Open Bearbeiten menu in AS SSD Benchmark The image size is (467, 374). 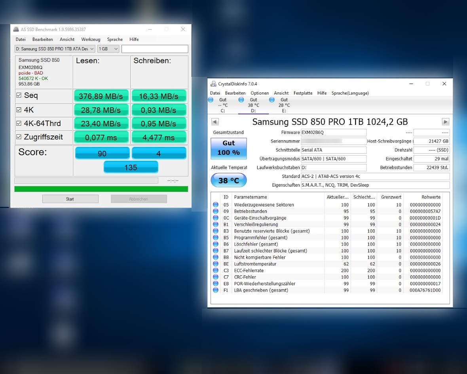[x=43, y=39]
